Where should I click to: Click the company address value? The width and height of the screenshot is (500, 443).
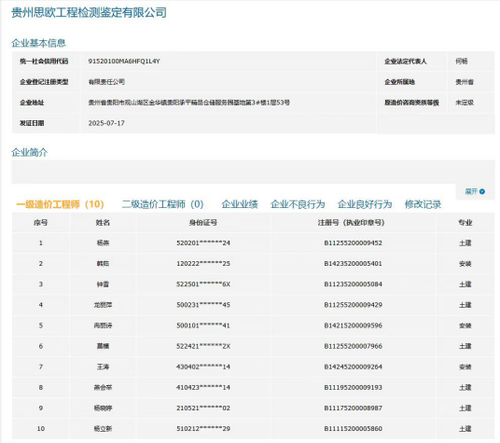click(x=189, y=103)
